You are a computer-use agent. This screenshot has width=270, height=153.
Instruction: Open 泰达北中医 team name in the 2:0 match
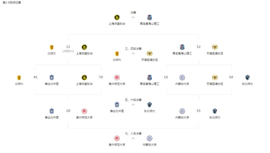(x=52, y=118)
